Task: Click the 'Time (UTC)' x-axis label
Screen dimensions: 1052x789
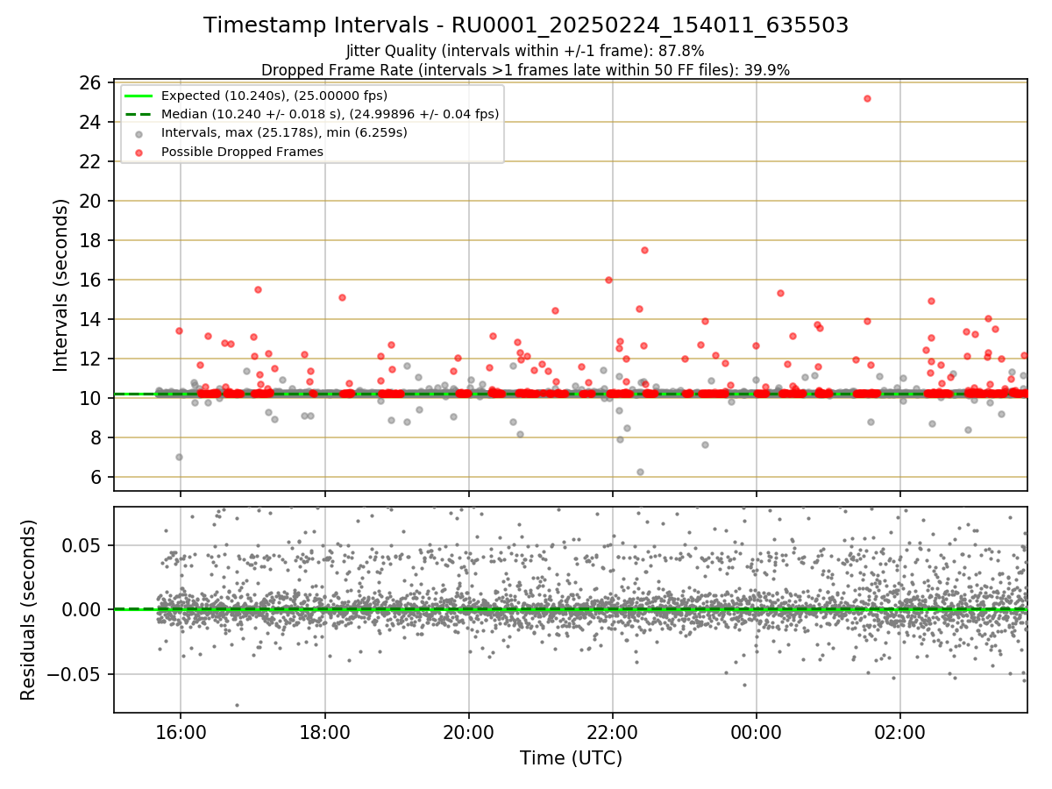Action: 571,757
